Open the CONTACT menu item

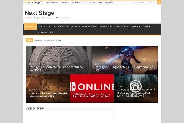pos(109,2)
